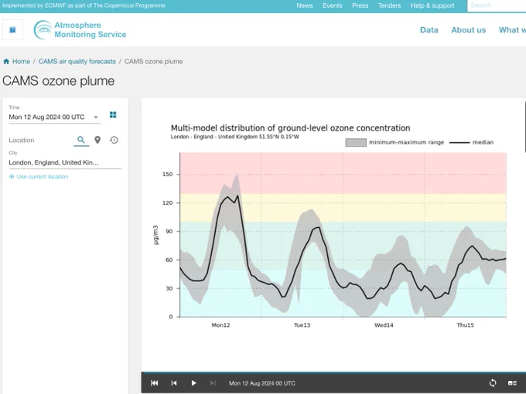Viewport: 526px width, 394px height.
Task: Click the Tue13 axis label
Action: (302, 325)
